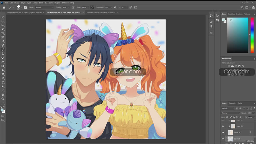This screenshot has height=144, width=256.
Task: Open the brush settings panel folder icon
Action: tap(26, 8)
